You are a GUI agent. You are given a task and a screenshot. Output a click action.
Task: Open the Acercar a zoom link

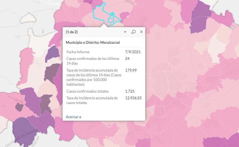[73, 117]
